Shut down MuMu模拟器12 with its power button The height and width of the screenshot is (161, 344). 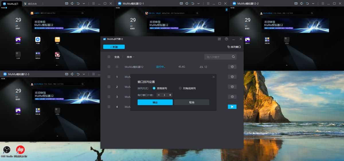tap(232, 67)
